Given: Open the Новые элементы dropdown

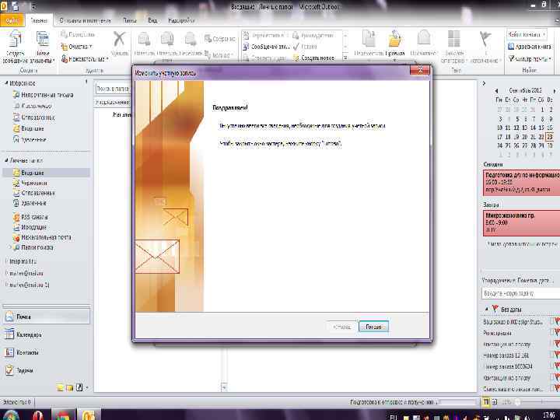Looking at the screenshot, I should [43, 47].
